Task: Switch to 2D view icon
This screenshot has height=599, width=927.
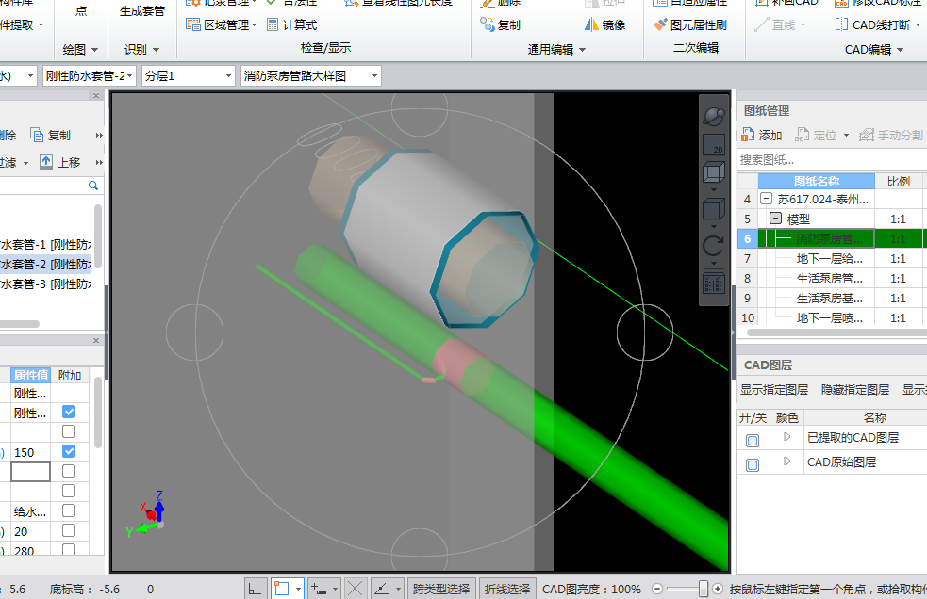Action: coord(714,145)
